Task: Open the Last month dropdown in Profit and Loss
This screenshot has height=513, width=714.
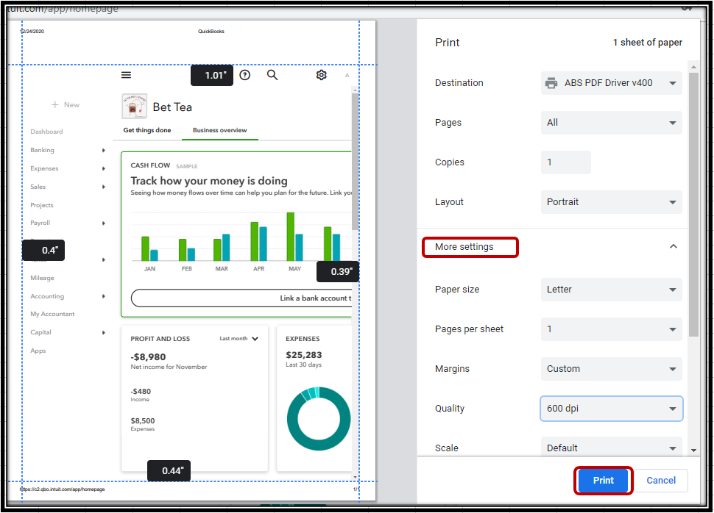Action: (x=239, y=338)
